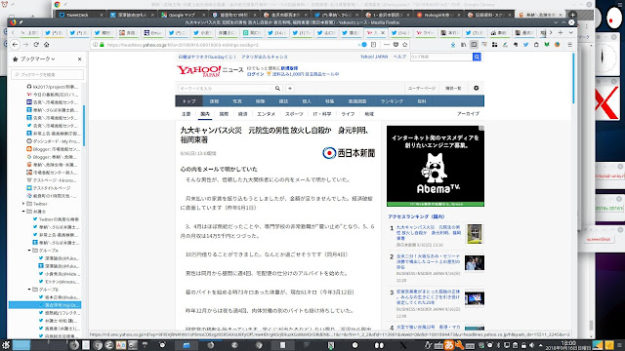Click the アクセスランキング heading link

coord(416,216)
